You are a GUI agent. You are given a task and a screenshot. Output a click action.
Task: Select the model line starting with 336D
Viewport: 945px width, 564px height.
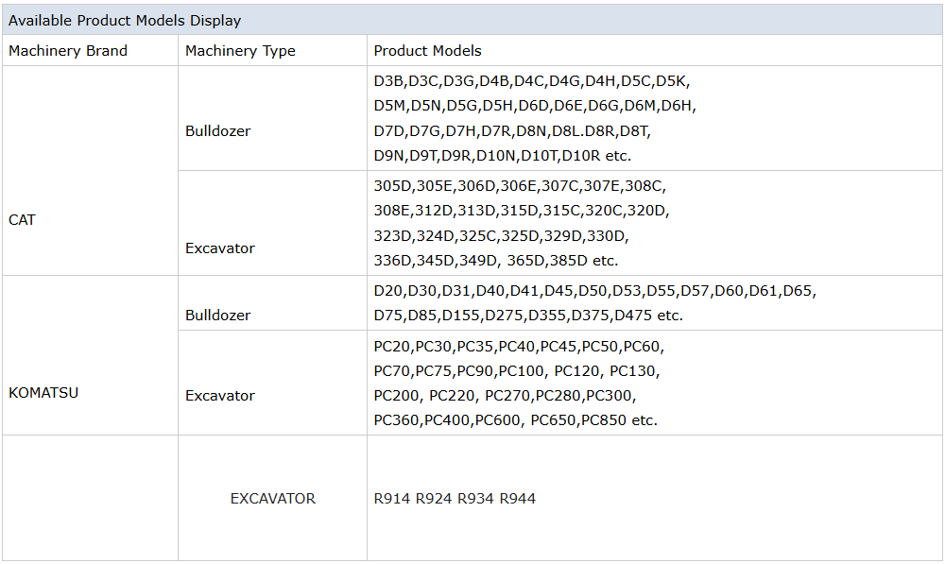click(x=495, y=260)
